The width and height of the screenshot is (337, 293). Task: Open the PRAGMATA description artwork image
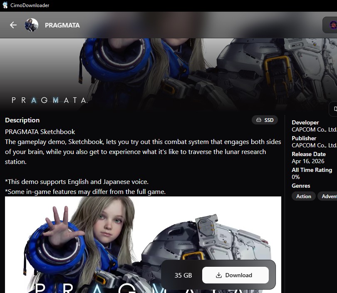(x=143, y=245)
